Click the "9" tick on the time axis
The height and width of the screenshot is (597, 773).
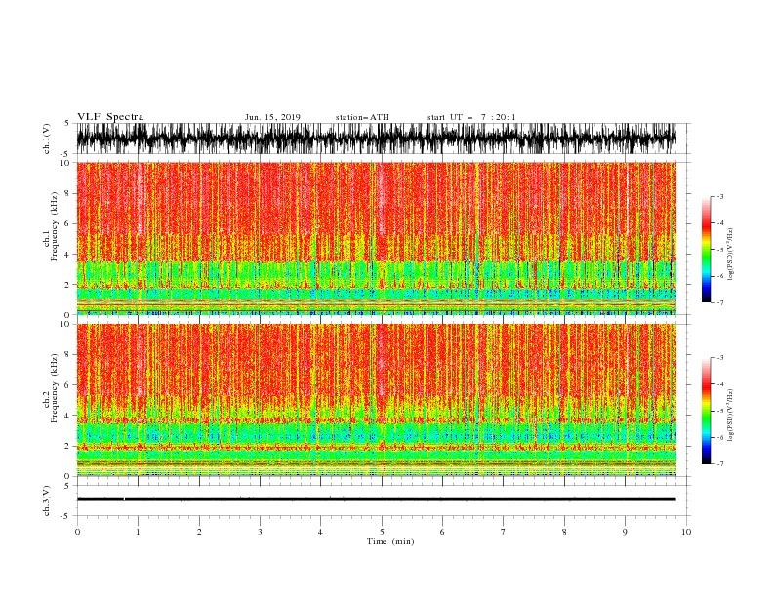click(625, 532)
